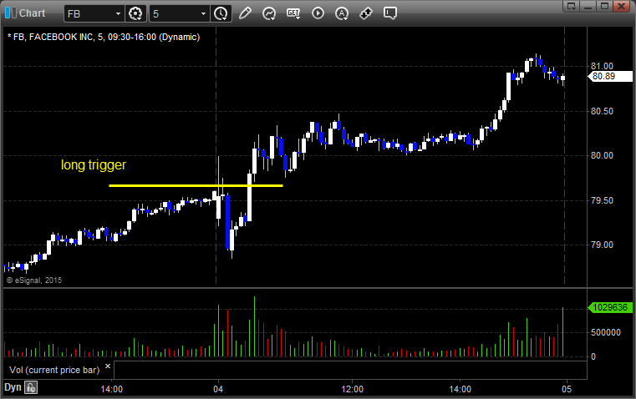The height and width of the screenshot is (399, 636).
Task: Click the 05 date label on time axis
Action: (567, 389)
